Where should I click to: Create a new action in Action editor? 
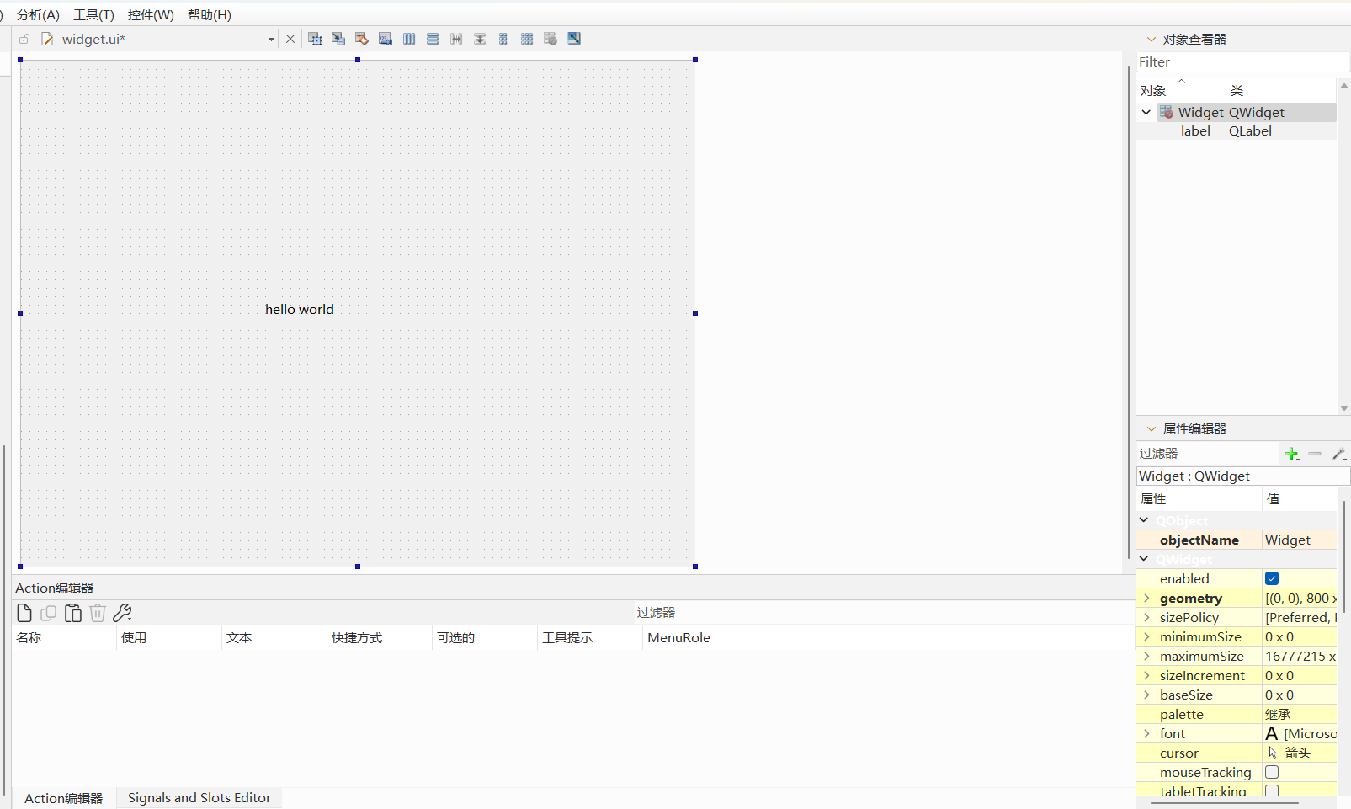coord(24,613)
